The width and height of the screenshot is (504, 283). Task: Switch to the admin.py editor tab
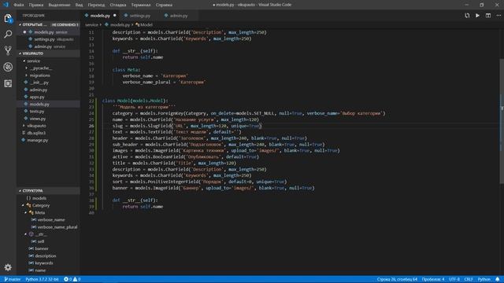[179, 16]
